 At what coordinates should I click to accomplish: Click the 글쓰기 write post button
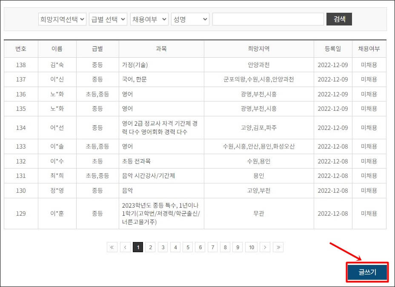click(x=367, y=272)
